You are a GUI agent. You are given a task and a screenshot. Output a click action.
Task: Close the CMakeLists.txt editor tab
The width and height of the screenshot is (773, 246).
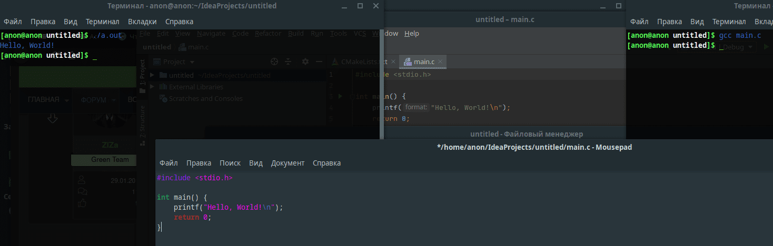[x=393, y=61]
